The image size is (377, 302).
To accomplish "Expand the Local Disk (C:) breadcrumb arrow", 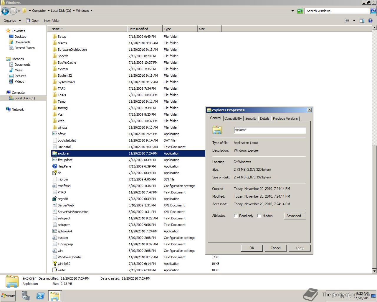I will [x=74, y=11].
